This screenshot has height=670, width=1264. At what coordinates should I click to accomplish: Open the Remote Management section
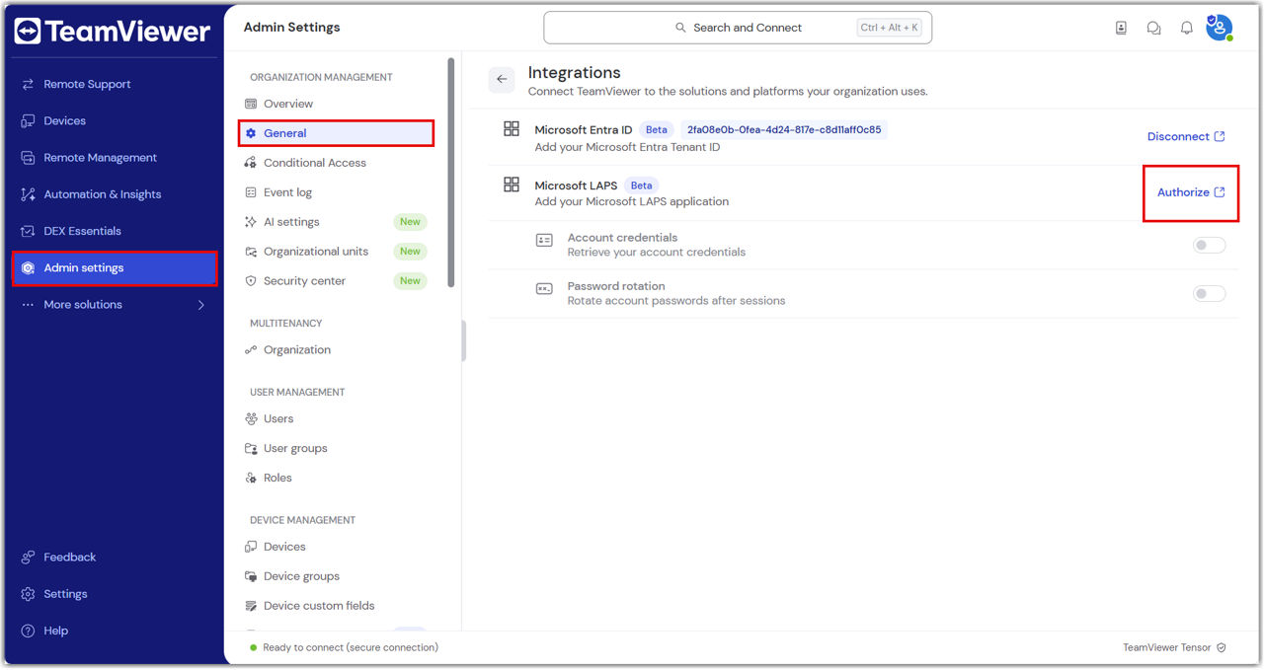tap(100, 158)
